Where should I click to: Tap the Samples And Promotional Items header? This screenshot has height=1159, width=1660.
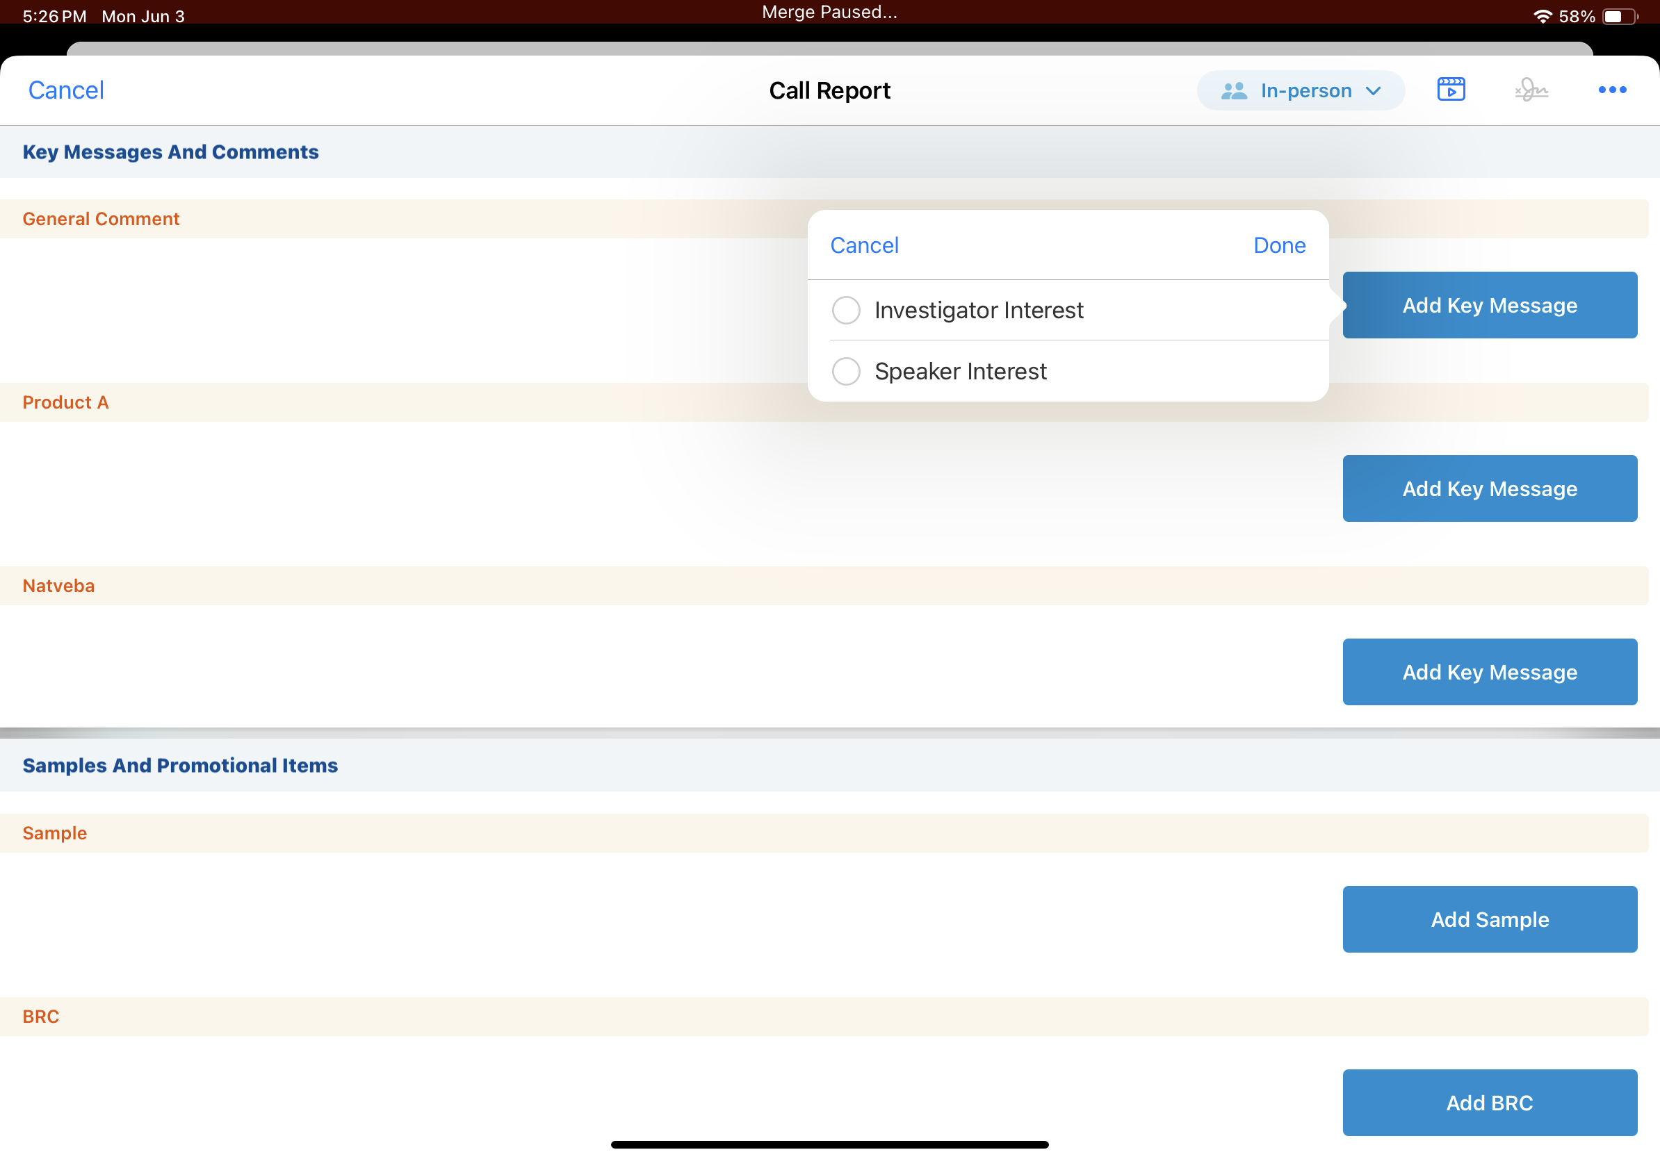[x=180, y=765]
